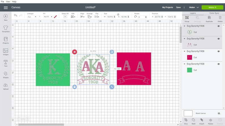Collapse the Svg-Sorority1908 group with the green square
This screenshot has width=225, height=126.
click(184, 64)
